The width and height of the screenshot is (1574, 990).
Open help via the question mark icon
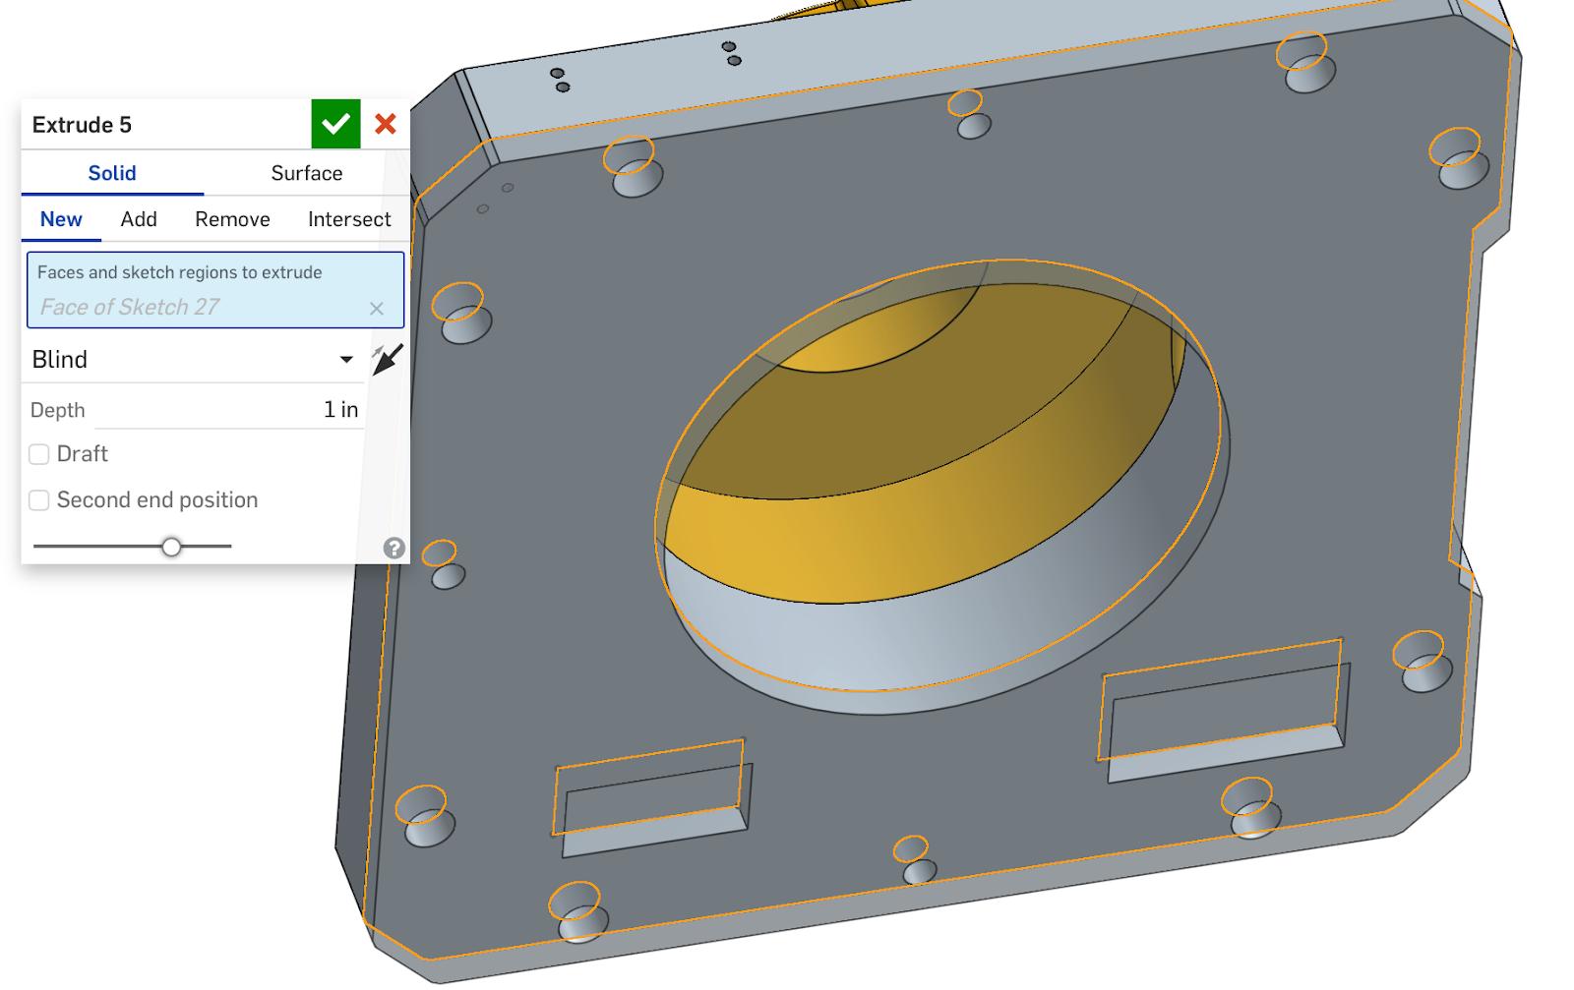pyautogui.click(x=393, y=548)
